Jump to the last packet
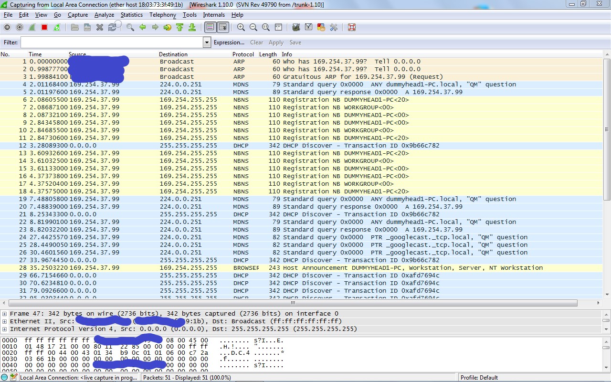Screen dimensions: 611x382 [x=192, y=27]
